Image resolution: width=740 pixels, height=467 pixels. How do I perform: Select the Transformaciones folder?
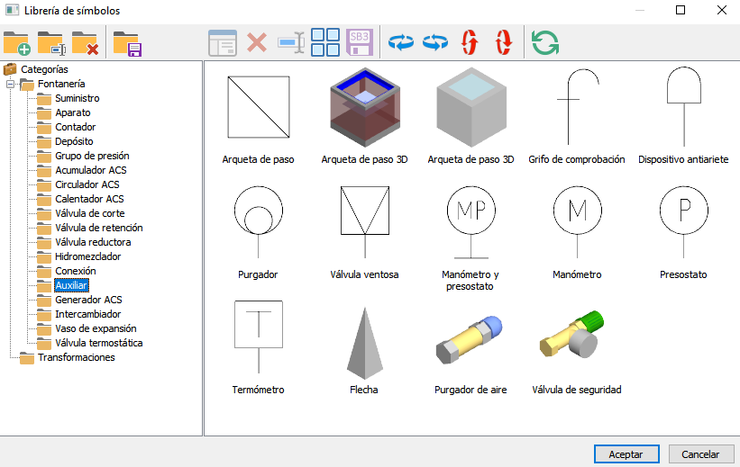pyautogui.click(x=77, y=357)
